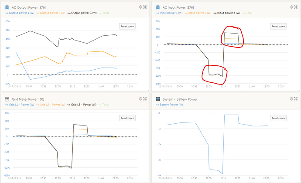Open settings gear on System Battery Power panel

pyautogui.click(x=291, y=99)
